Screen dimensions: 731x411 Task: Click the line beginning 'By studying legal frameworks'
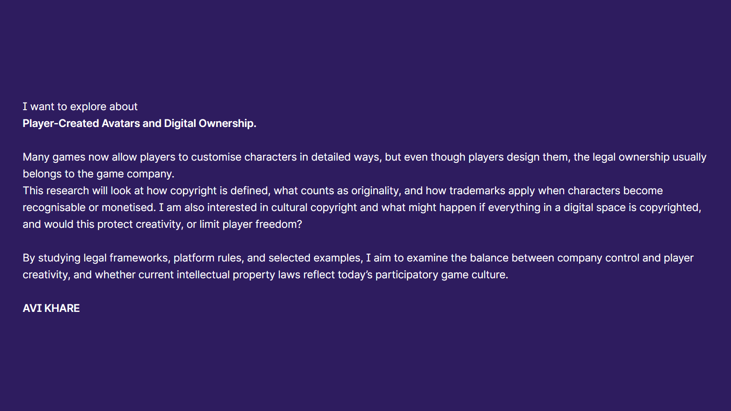pyautogui.click(x=358, y=258)
